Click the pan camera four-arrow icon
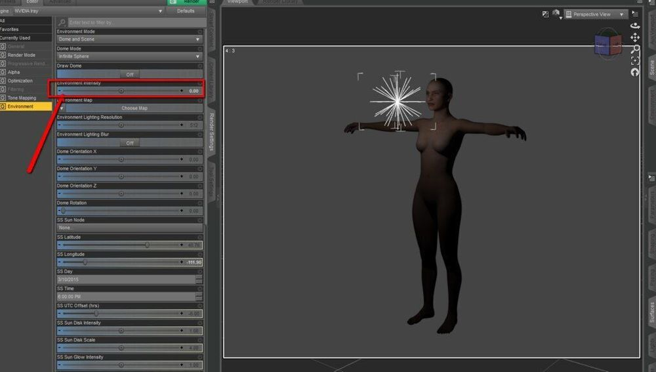The image size is (656, 372). click(x=635, y=37)
